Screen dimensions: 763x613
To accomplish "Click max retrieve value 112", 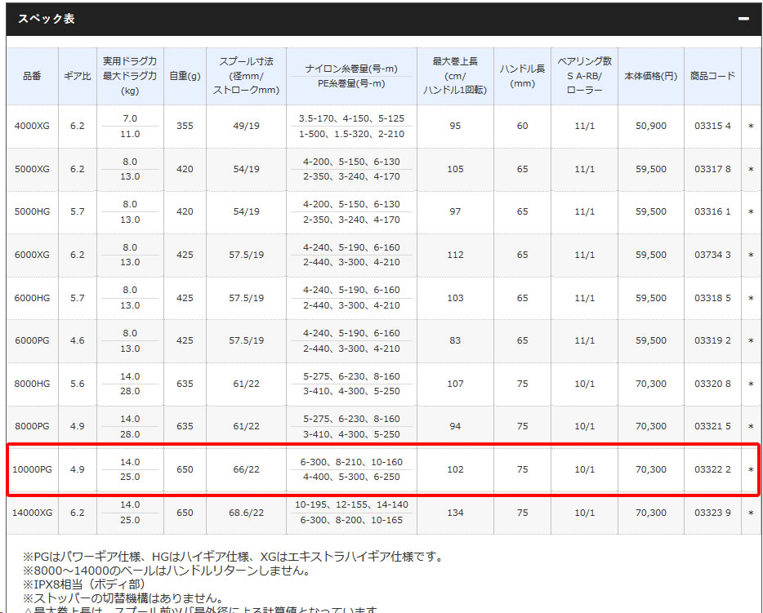I will [x=455, y=255].
